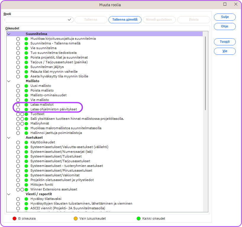Click green dot for Mittojen fontti
Viewport: 242px width, 227px height.
[26, 185]
